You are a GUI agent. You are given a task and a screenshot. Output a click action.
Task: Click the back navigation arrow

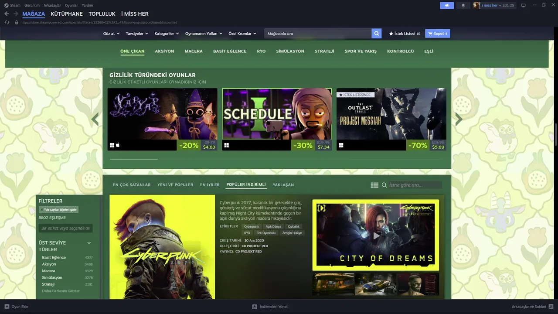point(7,14)
